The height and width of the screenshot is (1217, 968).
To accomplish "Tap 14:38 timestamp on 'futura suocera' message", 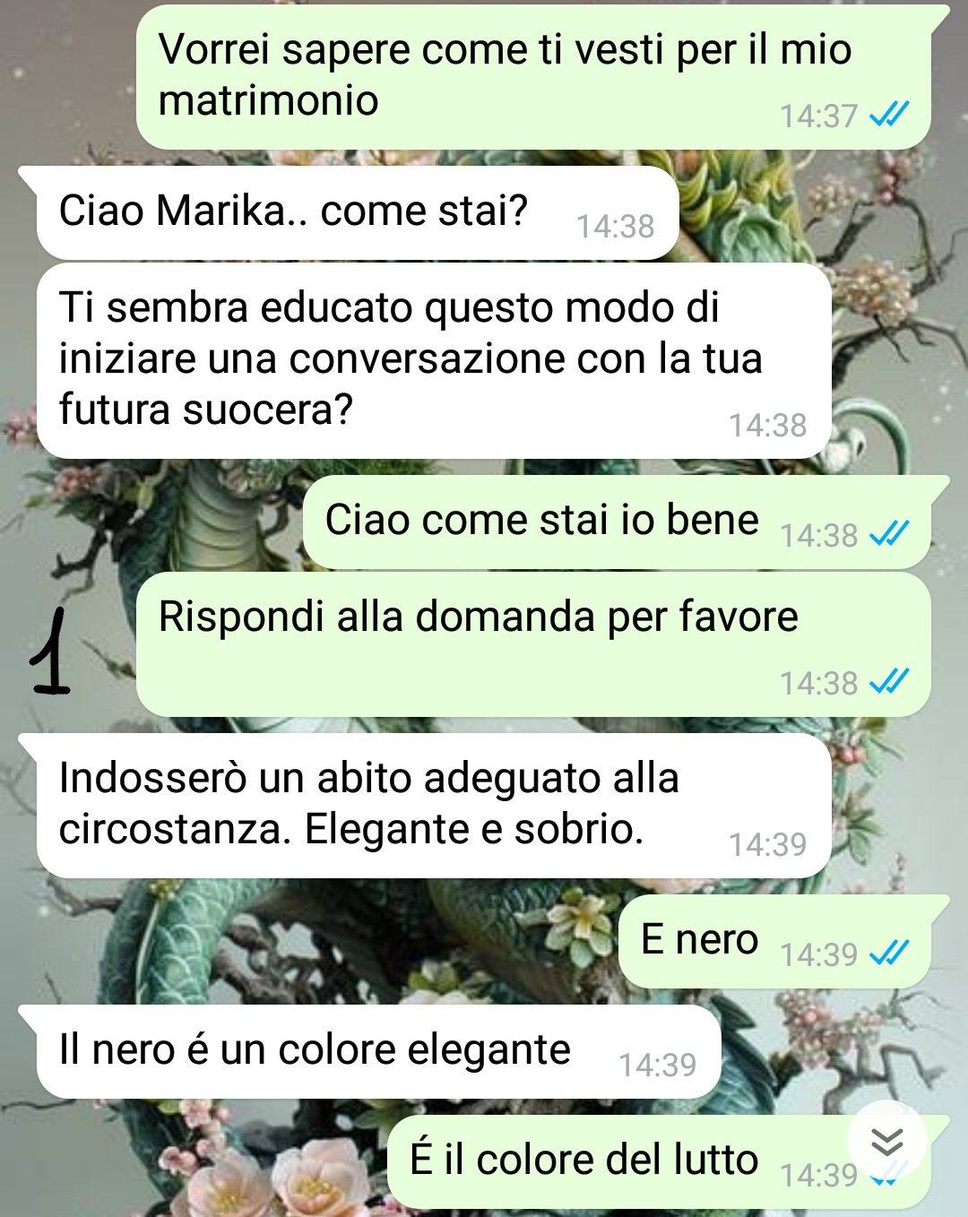I will click(x=767, y=426).
